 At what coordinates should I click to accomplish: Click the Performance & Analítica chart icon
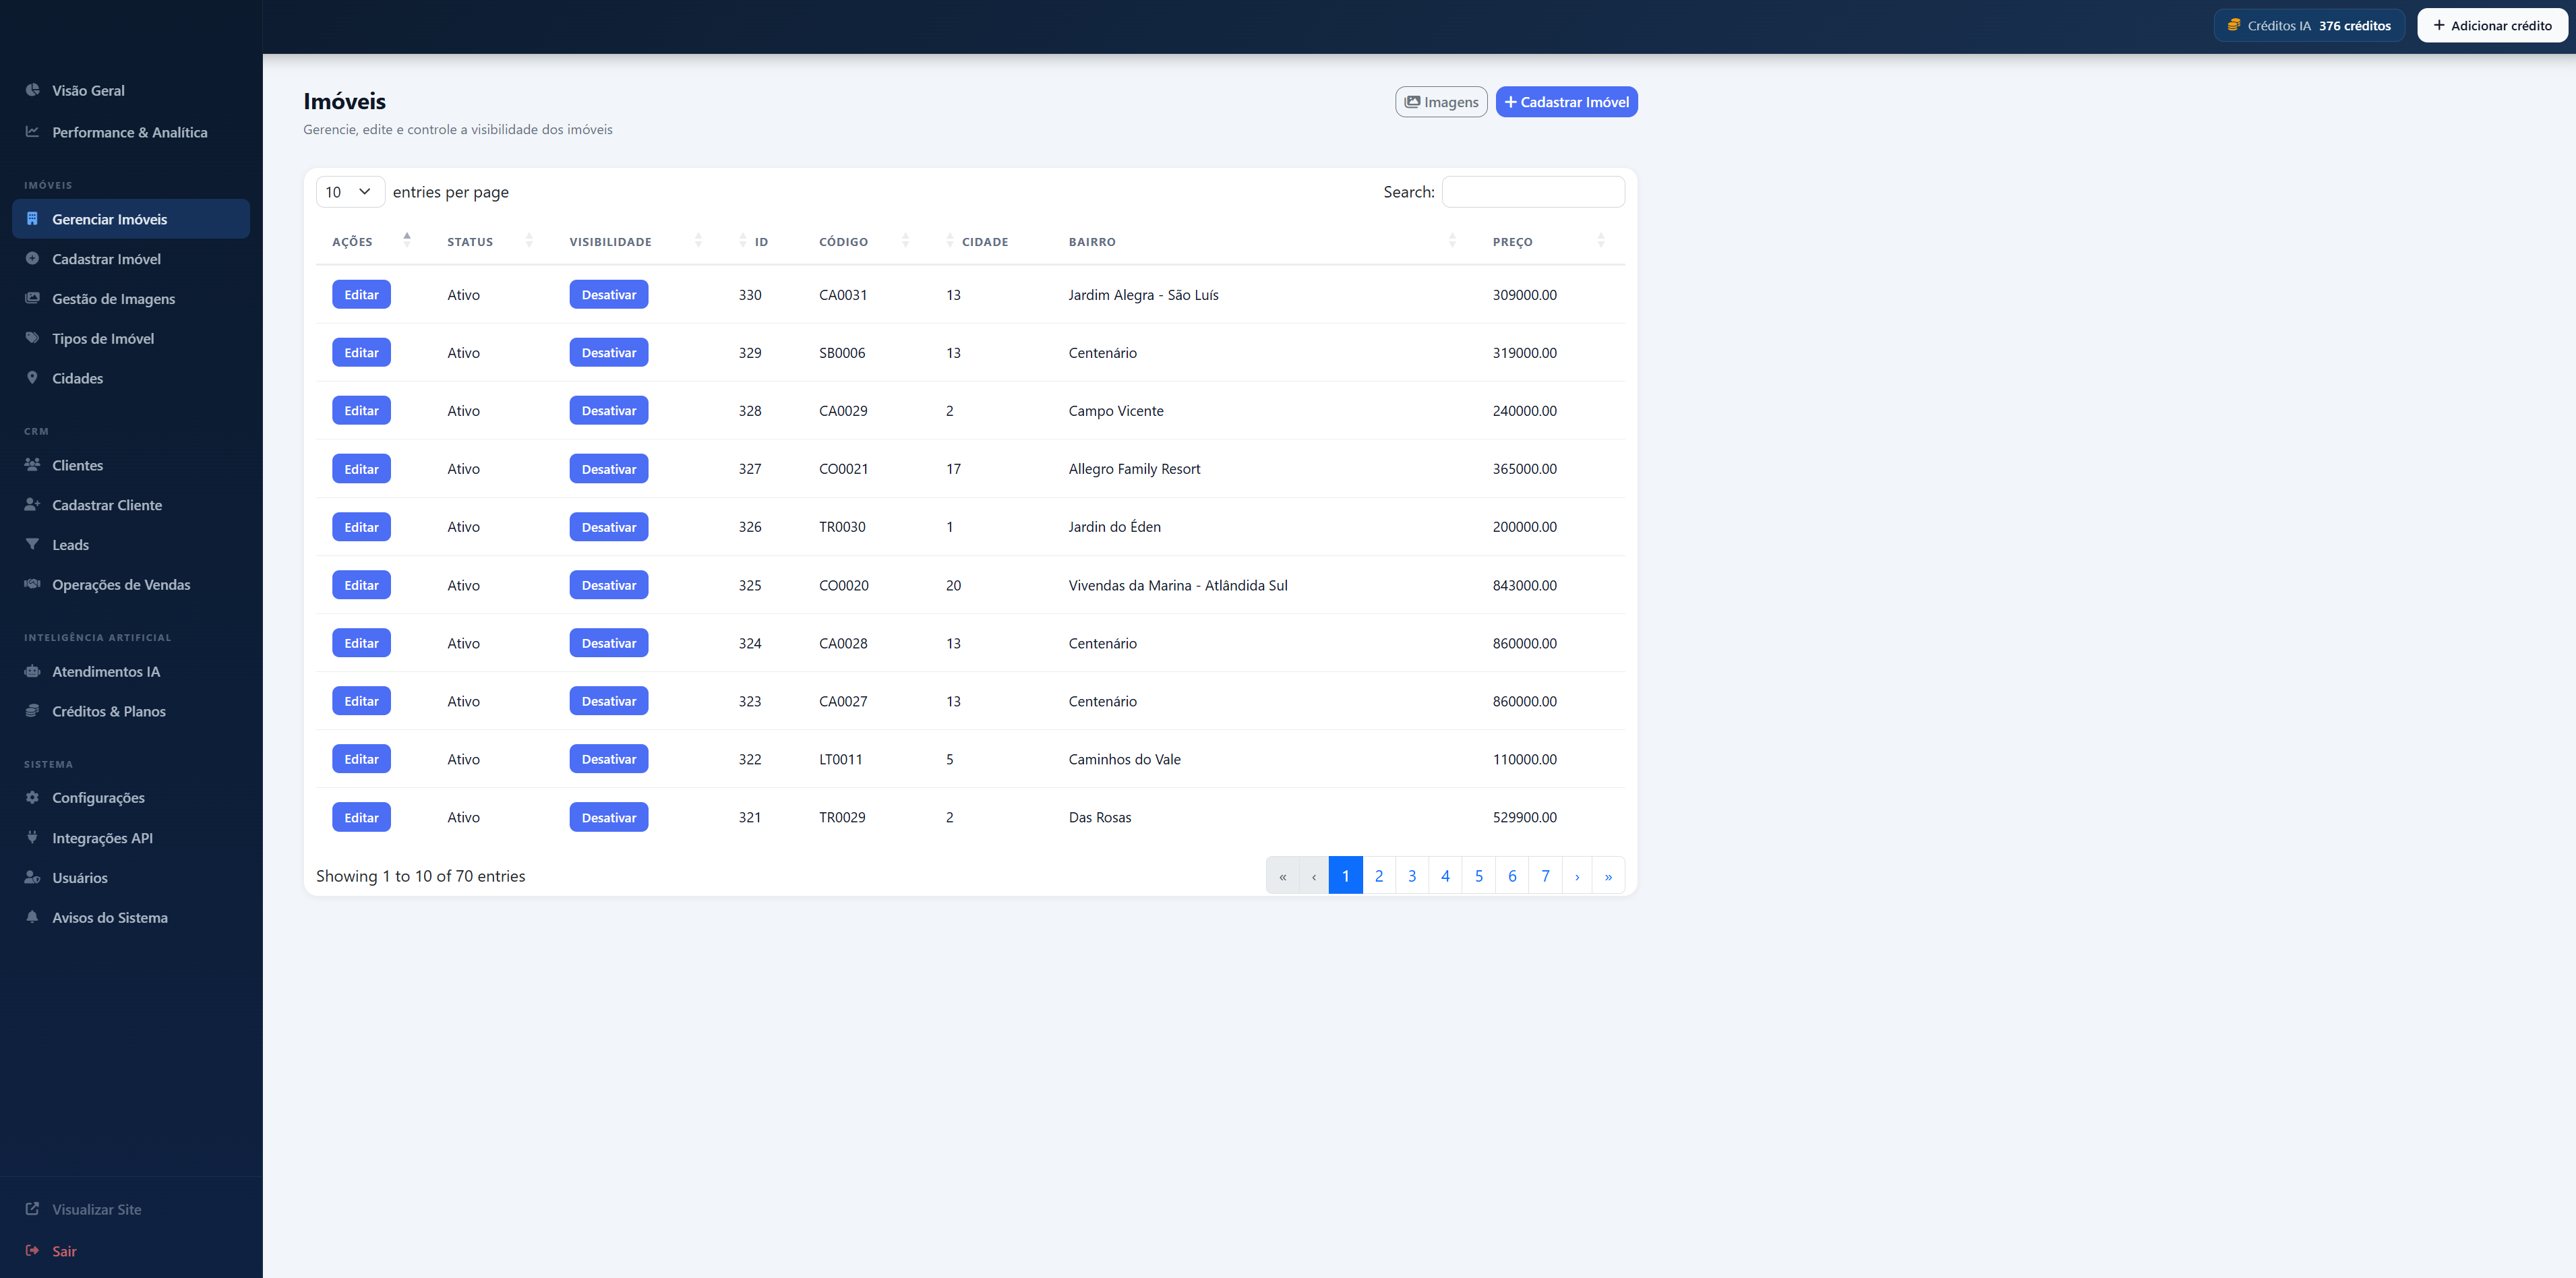(32, 132)
